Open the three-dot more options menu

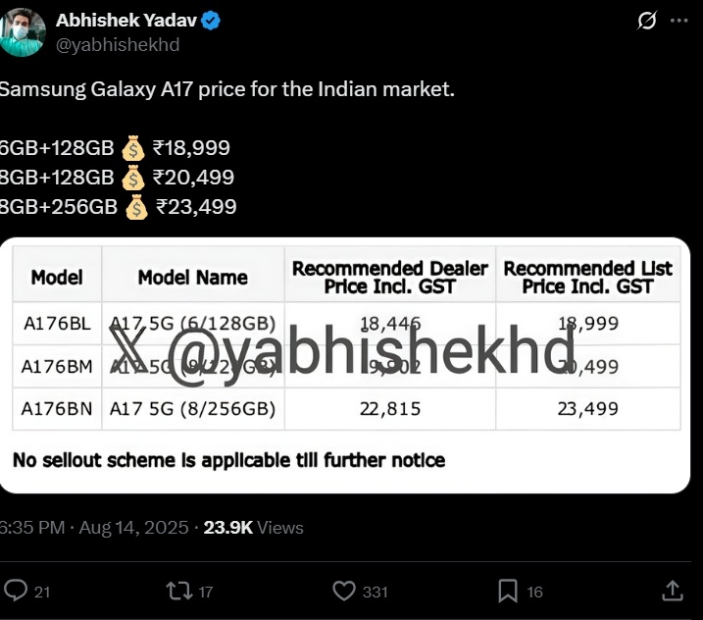(679, 21)
